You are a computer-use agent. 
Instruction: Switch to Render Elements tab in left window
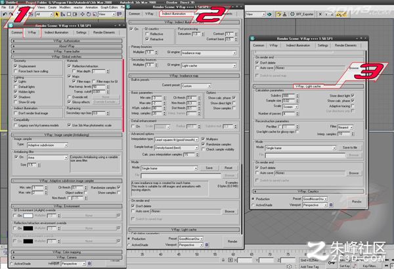tap(104, 32)
